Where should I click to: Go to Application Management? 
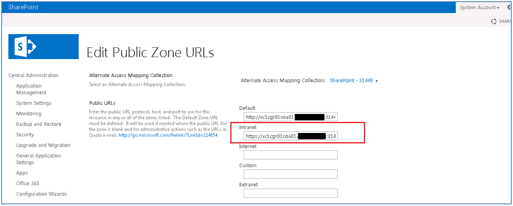click(x=31, y=89)
